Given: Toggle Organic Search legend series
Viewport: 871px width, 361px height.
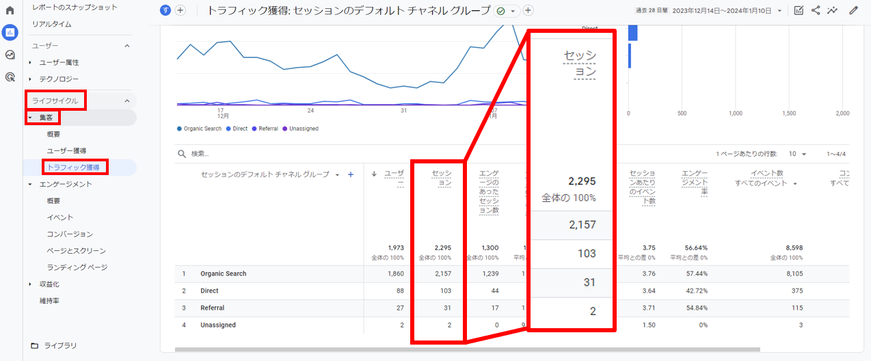Looking at the screenshot, I should 199,129.
